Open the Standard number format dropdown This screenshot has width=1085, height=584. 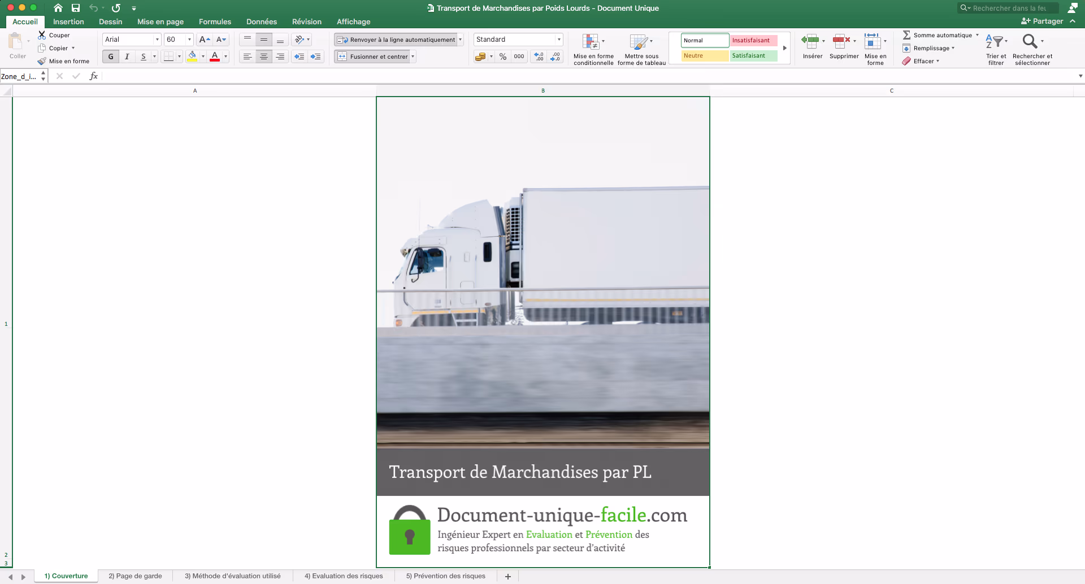pyautogui.click(x=559, y=40)
